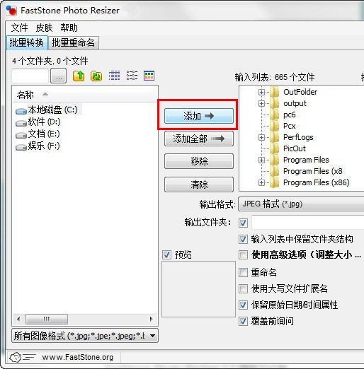Click the go up one folder icon
This screenshot has width=364, height=369.
point(79,76)
